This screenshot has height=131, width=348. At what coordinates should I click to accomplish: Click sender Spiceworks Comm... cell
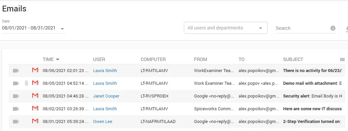(214, 109)
